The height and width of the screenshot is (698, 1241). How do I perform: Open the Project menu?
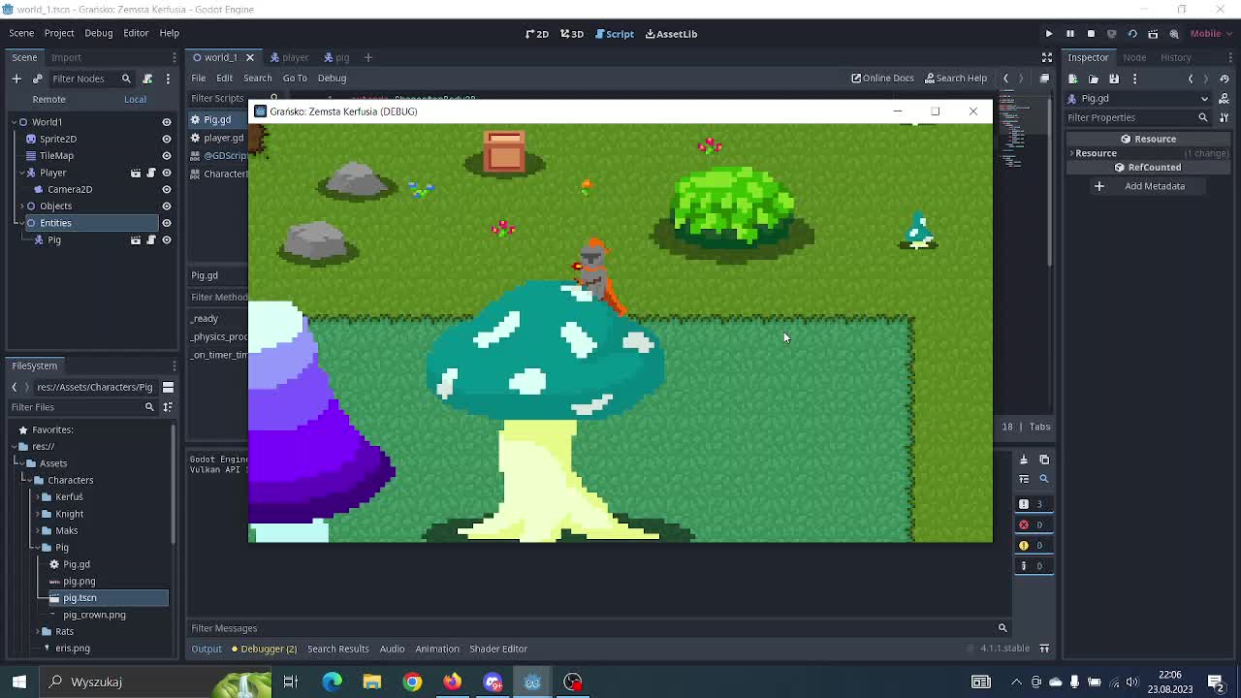tap(59, 33)
